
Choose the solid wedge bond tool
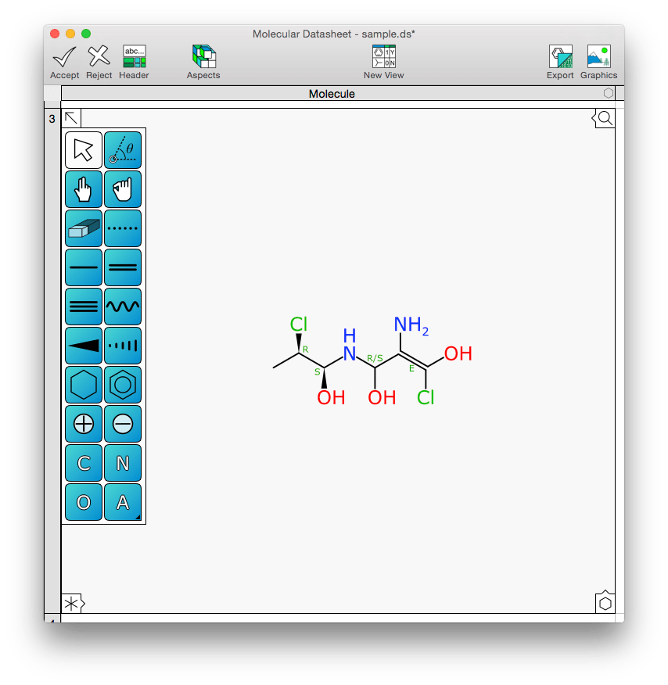[x=84, y=346]
